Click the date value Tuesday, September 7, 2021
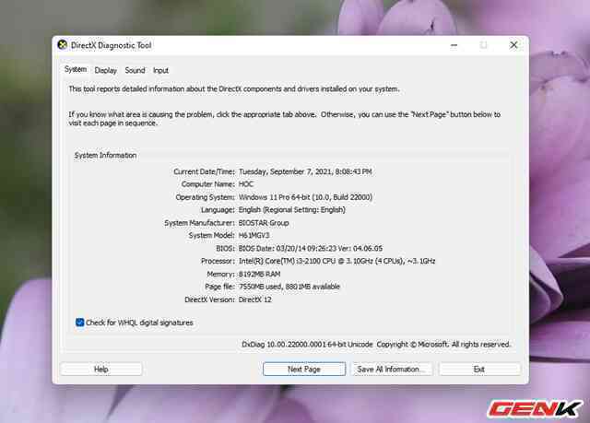Image resolution: width=590 pixels, height=423 pixels. [305, 171]
